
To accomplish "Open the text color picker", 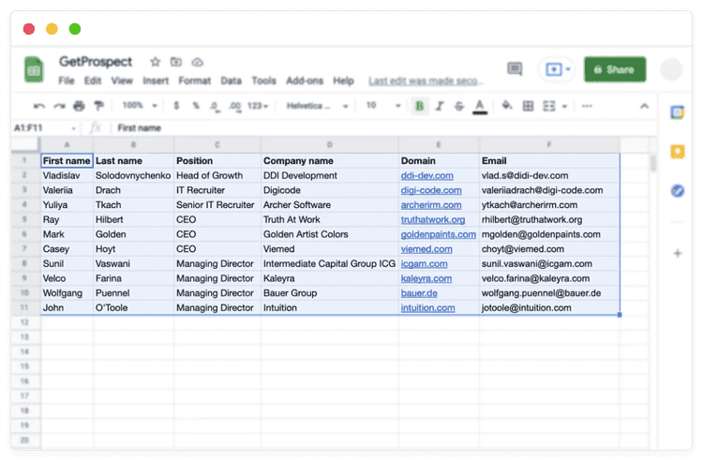I will pos(480,107).
